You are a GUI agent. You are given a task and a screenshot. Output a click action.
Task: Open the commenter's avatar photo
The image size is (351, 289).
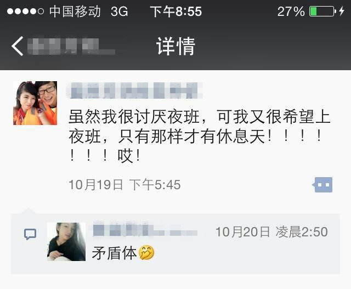point(66,242)
